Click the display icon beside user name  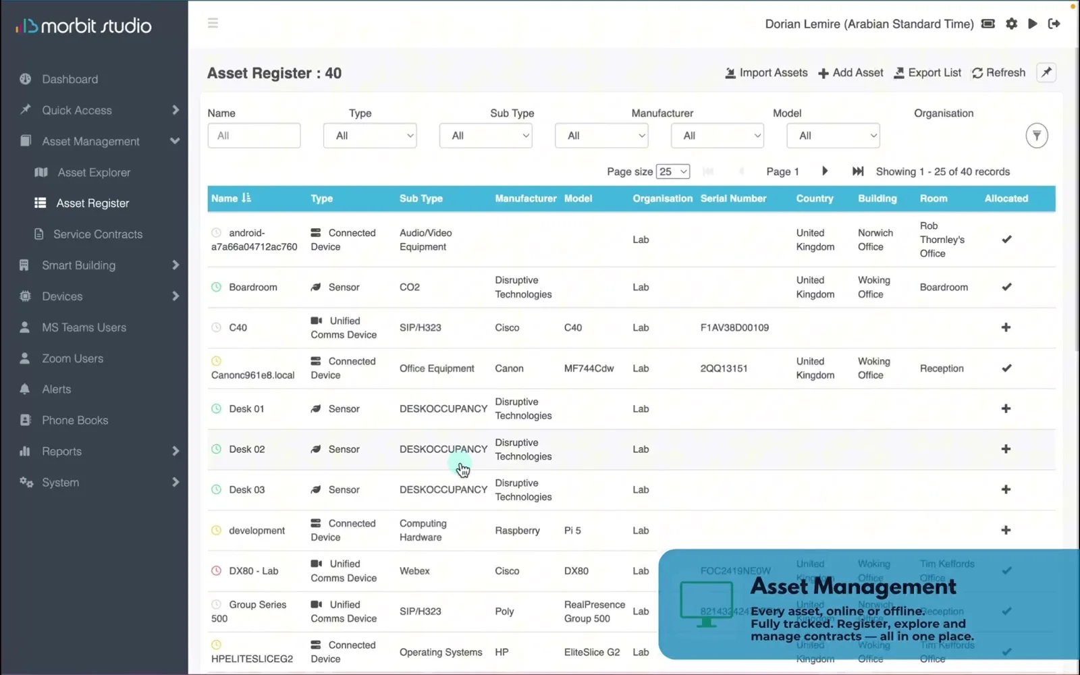coord(988,24)
